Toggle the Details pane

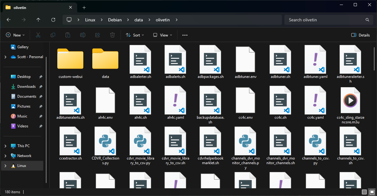coord(361,35)
